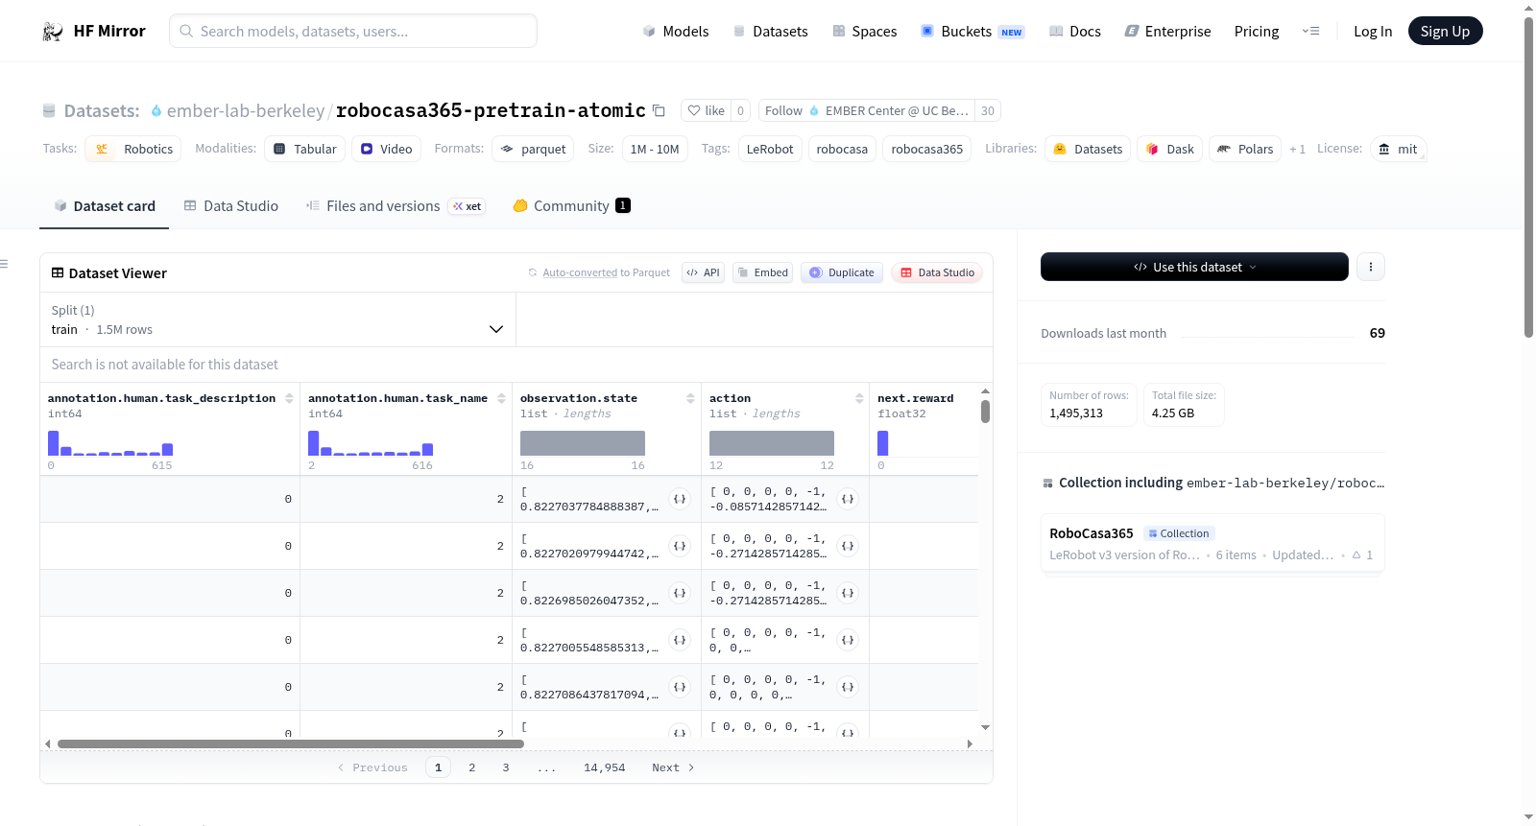Screen dimensions: 1536x826
Task: Open the left sidebar toggle icon
Action: (4, 264)
